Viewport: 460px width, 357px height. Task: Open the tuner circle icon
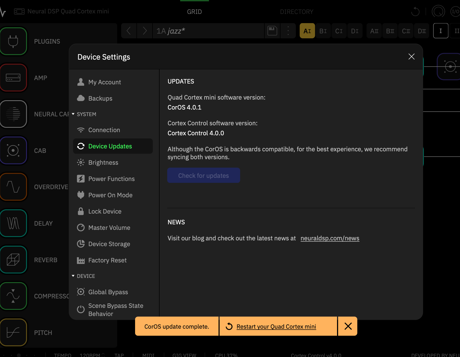coord(438,12)
